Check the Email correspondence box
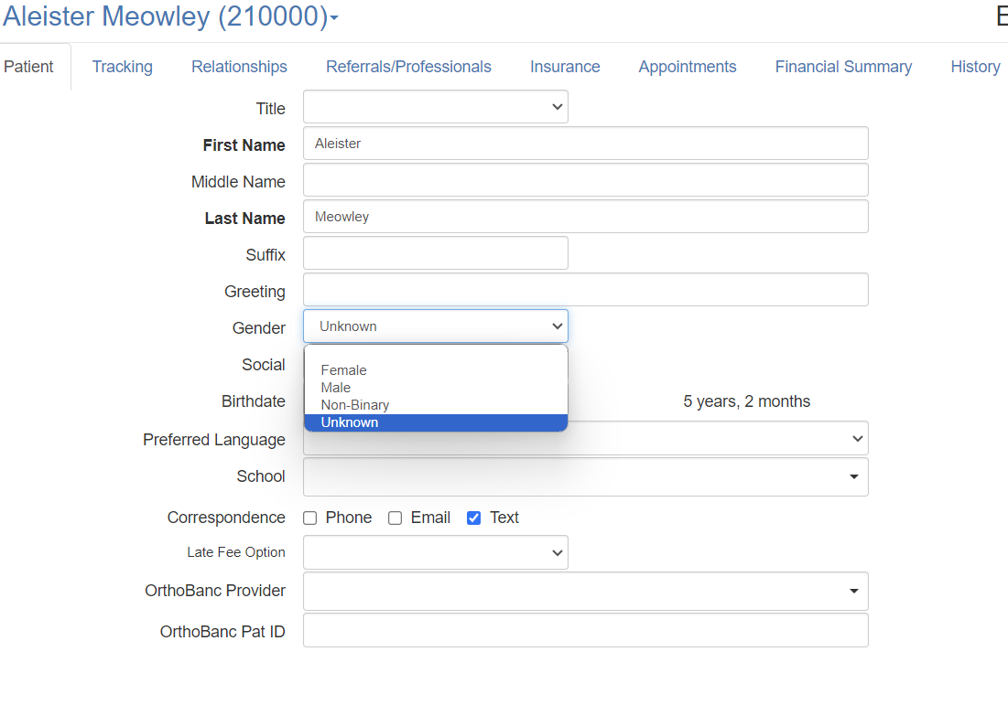This screenshot has height=705, width=1008. (396, 518)
